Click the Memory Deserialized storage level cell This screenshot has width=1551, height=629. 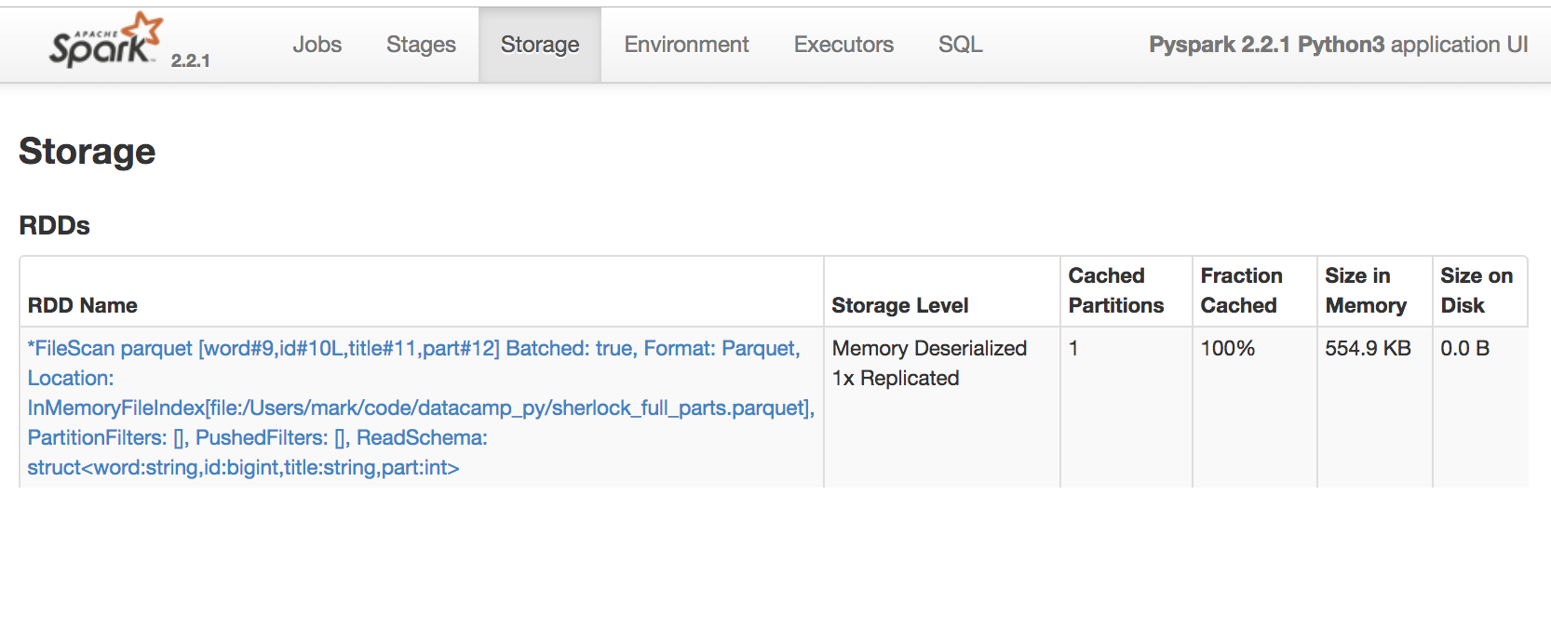929,363
